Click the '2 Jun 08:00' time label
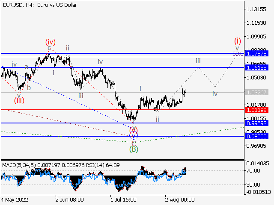Screen dimensions: 274x205 click(69, 199)
